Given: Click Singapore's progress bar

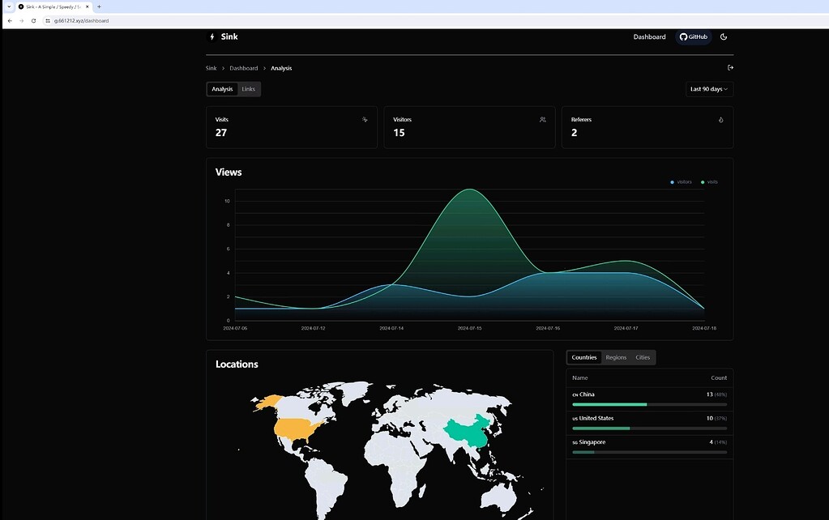Looking at the screenshot, I should point(649,452).
